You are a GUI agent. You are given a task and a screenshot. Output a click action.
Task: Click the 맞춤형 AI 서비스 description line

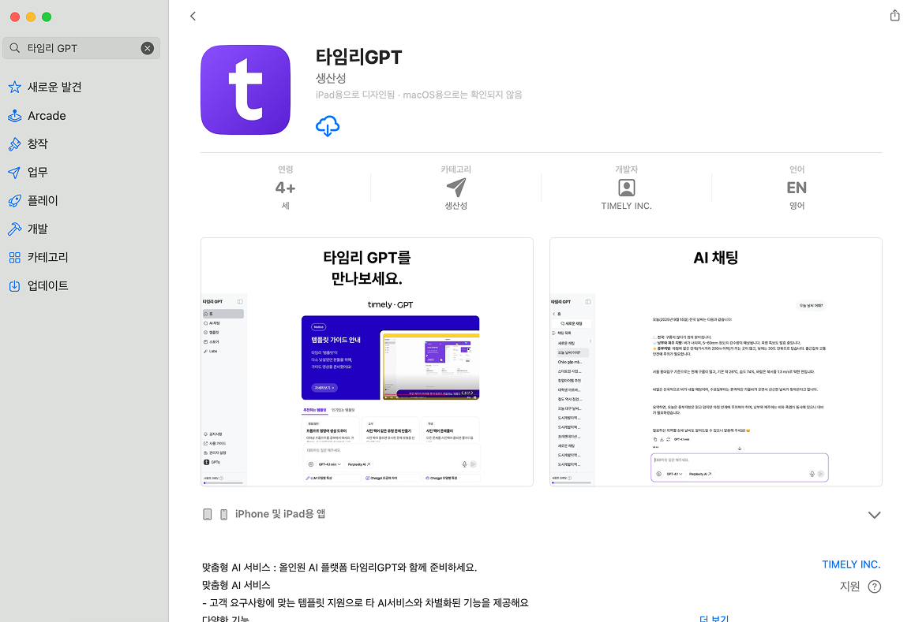pos(236,585)
